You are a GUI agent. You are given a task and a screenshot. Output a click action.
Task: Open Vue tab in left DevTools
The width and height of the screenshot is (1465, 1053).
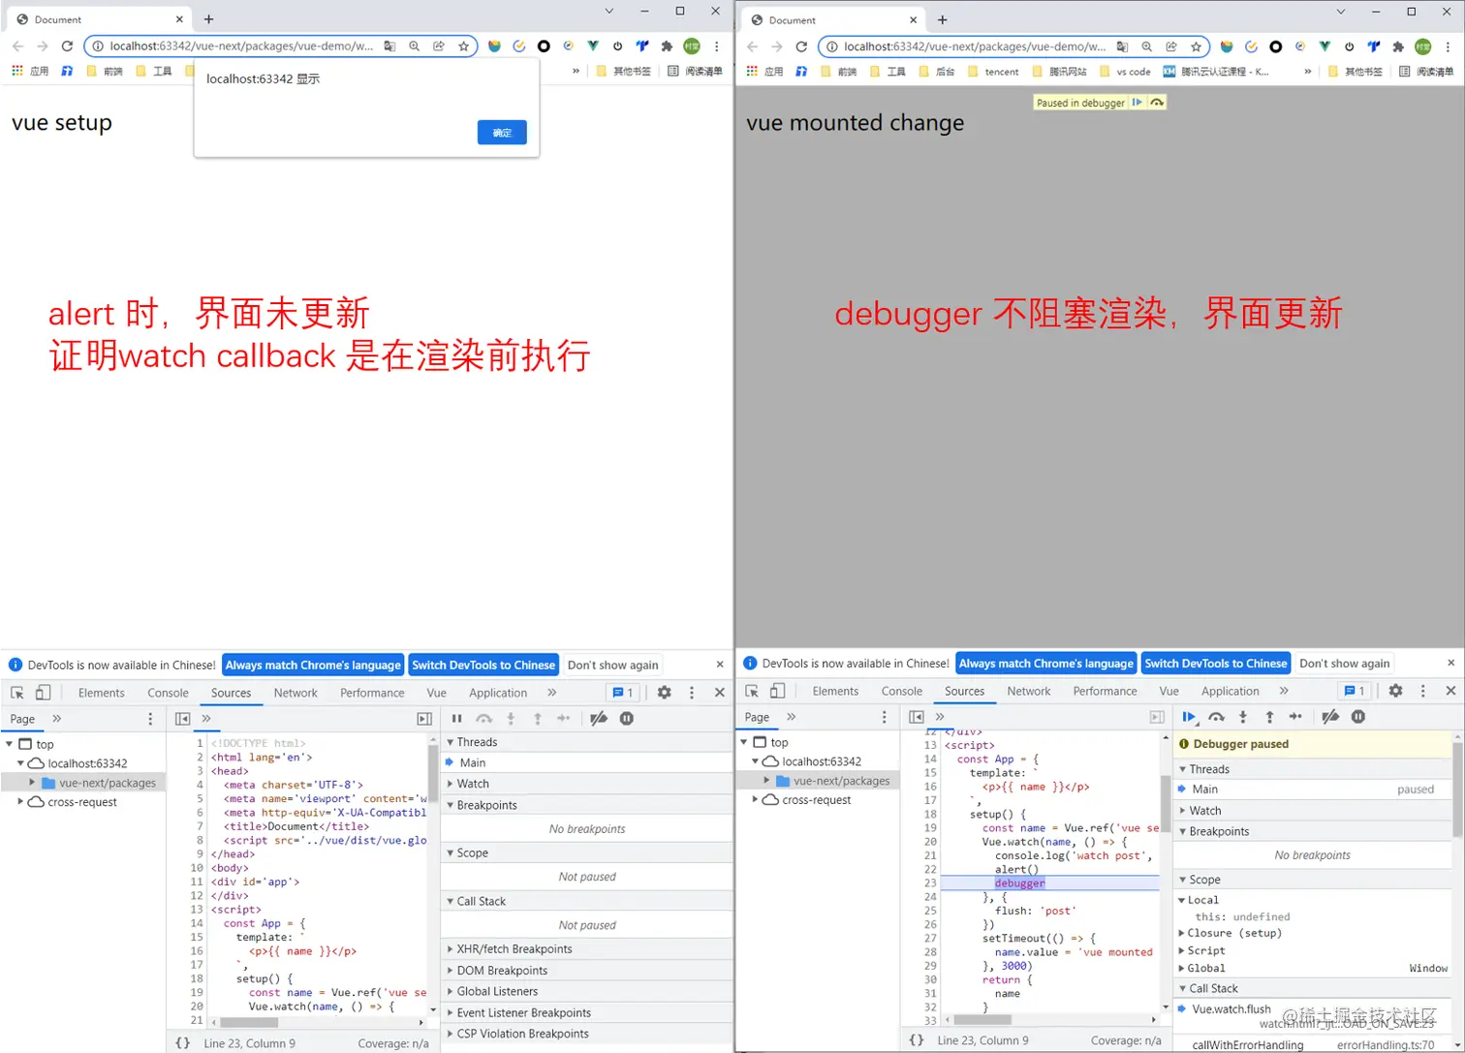[x=437, y=693]
